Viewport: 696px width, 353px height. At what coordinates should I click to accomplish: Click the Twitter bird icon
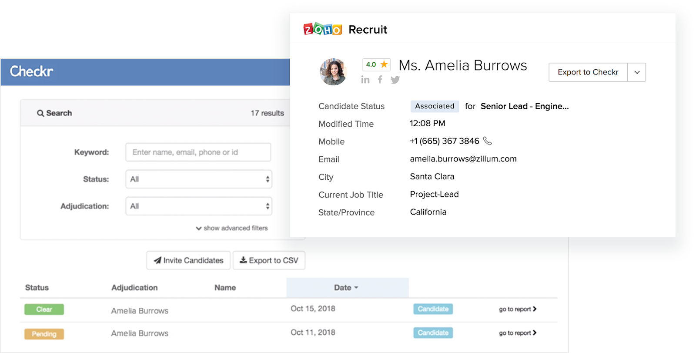[x=395, y=80]
